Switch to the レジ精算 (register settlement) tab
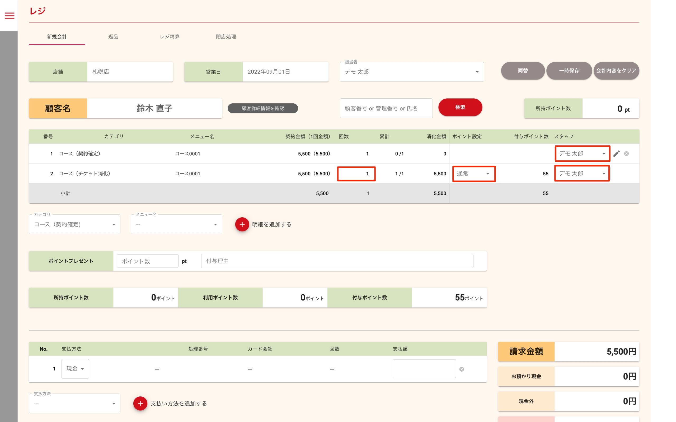The image size is (676, 422). (x=170, y=37)
